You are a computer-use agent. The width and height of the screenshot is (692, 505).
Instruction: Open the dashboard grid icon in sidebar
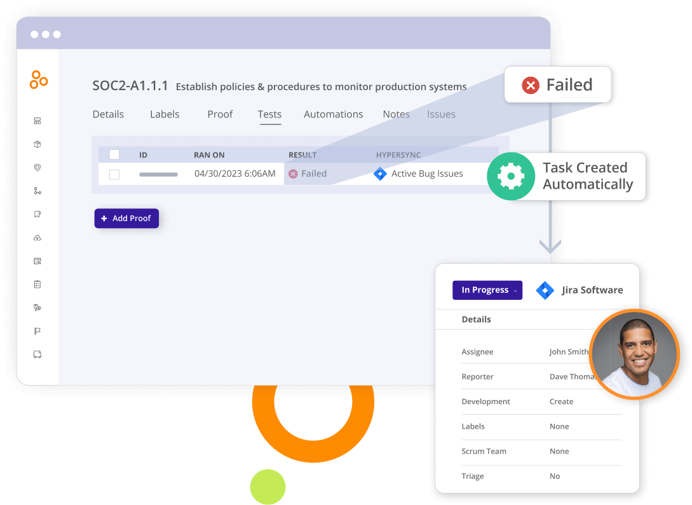[x=37, y=121]
